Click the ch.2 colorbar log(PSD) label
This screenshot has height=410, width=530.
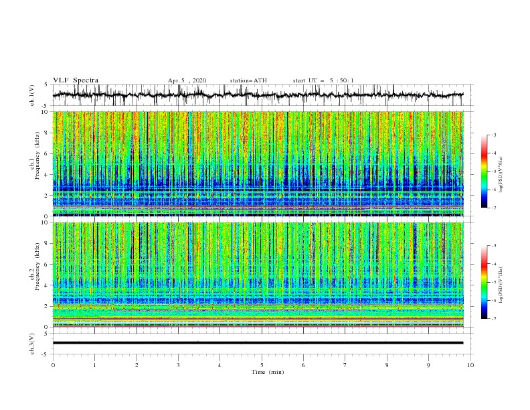(501, 285)
